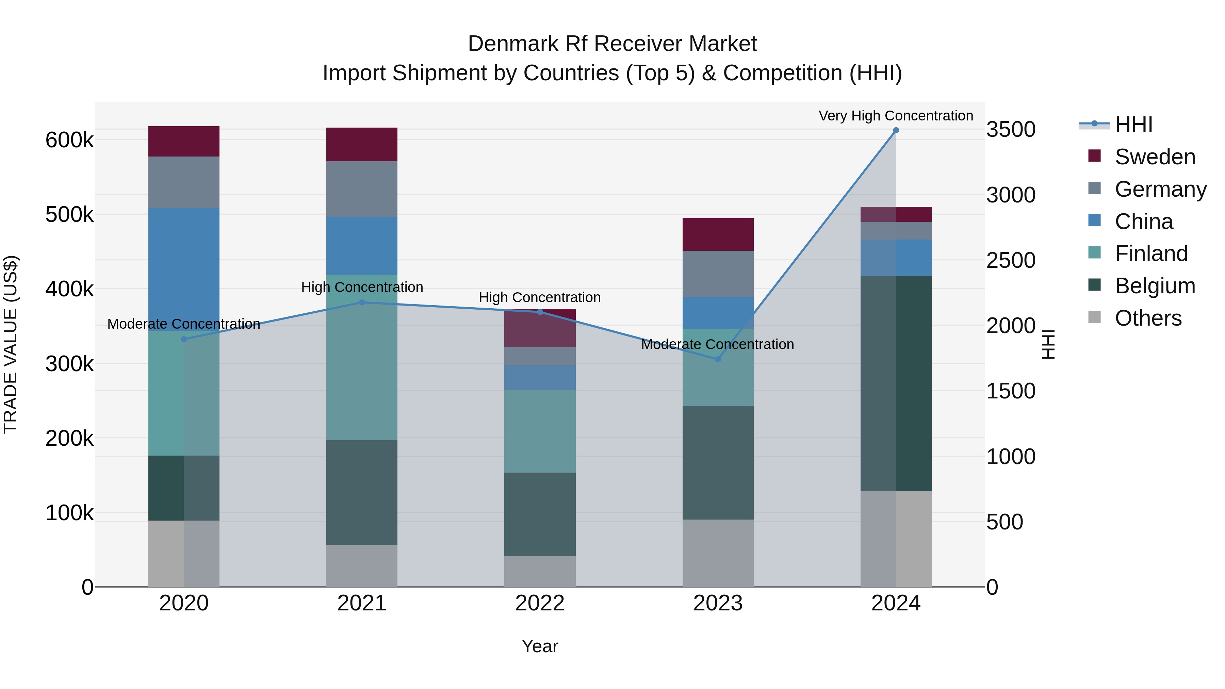Click the China segment of 2020 bar
Screen dimensions: 1225x689
pyautogui.click(x=184, y=269)
